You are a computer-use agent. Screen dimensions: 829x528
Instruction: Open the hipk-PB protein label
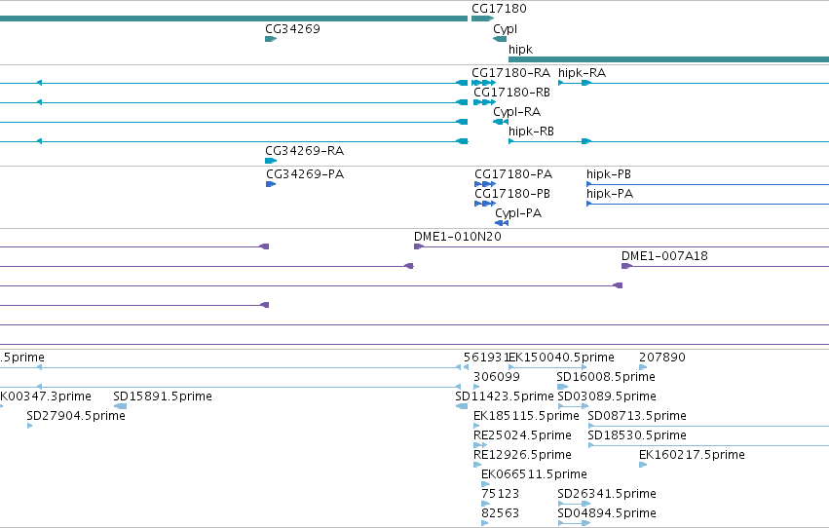point(609,173)
